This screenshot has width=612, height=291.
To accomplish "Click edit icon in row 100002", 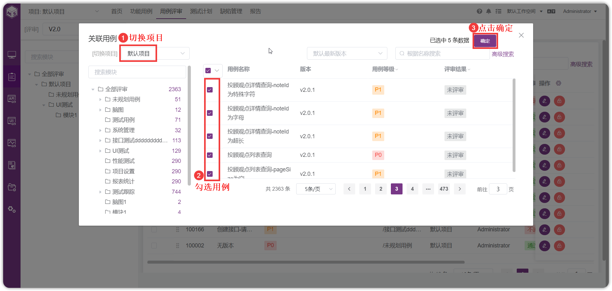I will click(x=544, y=246).
